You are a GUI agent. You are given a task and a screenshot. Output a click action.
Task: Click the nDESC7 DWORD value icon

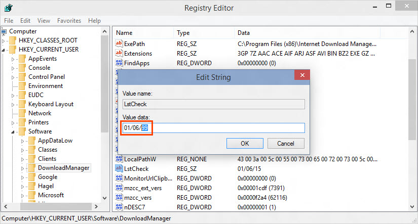120,207
